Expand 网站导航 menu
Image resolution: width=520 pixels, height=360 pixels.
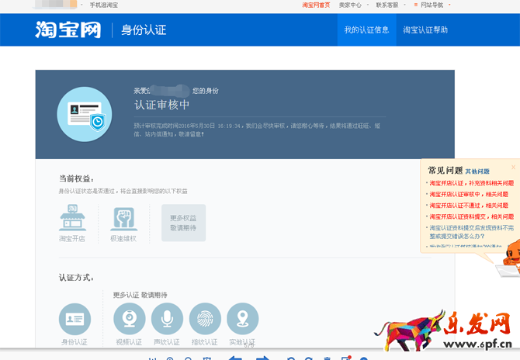tap(432, 5)
